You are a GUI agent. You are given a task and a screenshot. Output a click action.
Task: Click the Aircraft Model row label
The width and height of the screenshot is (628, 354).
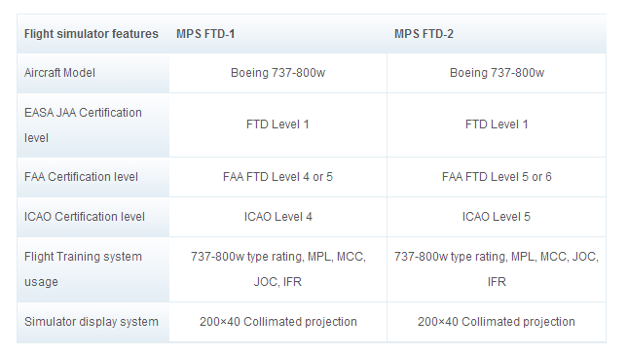pyautogui.click(x=59, y=73)
